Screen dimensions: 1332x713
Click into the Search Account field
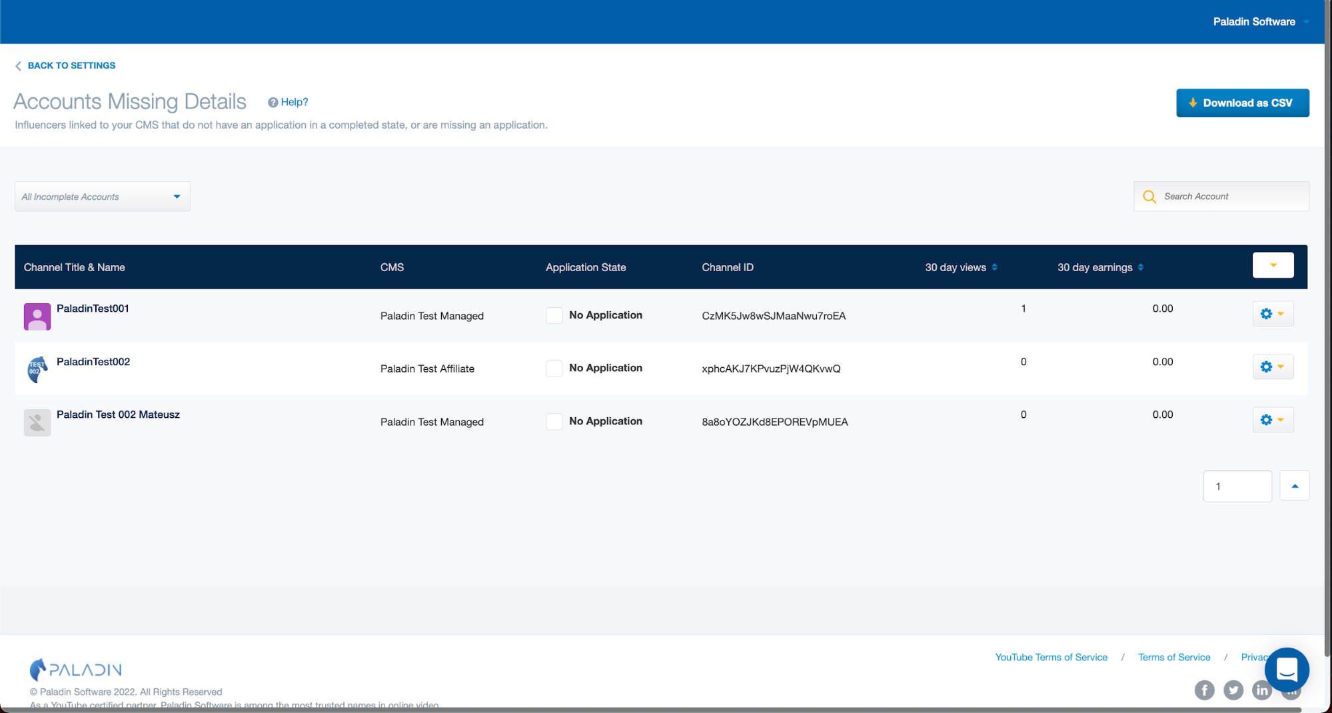(1221, 197)
